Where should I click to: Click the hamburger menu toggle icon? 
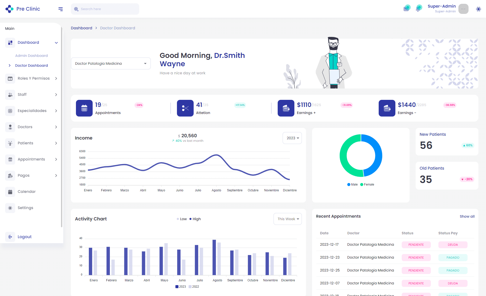[x=60, y=9]
